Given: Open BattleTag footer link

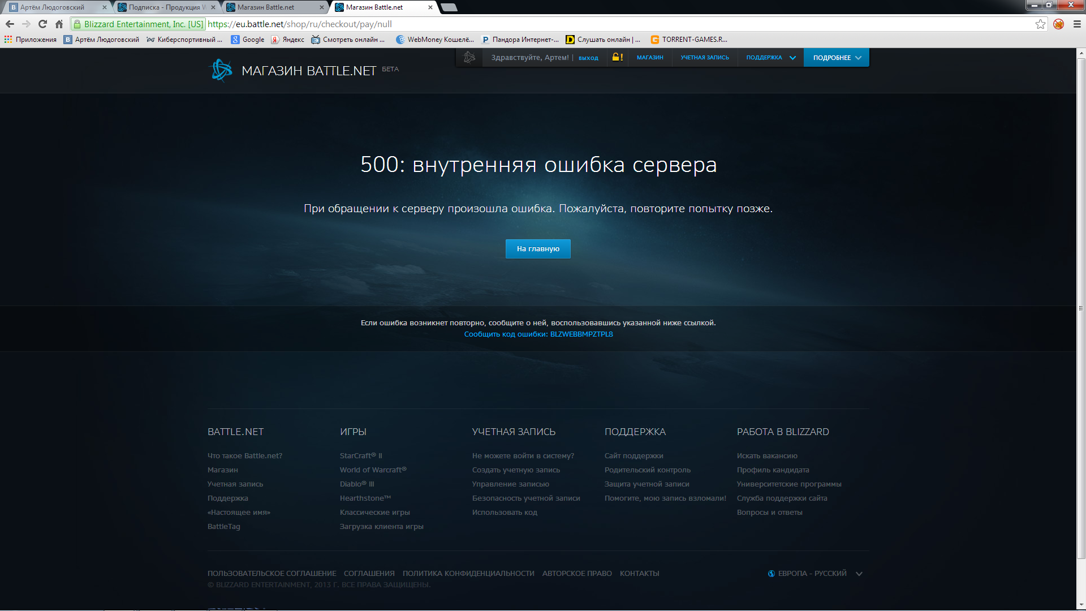Looking at the screenshot, I should [x=224, y=527].
